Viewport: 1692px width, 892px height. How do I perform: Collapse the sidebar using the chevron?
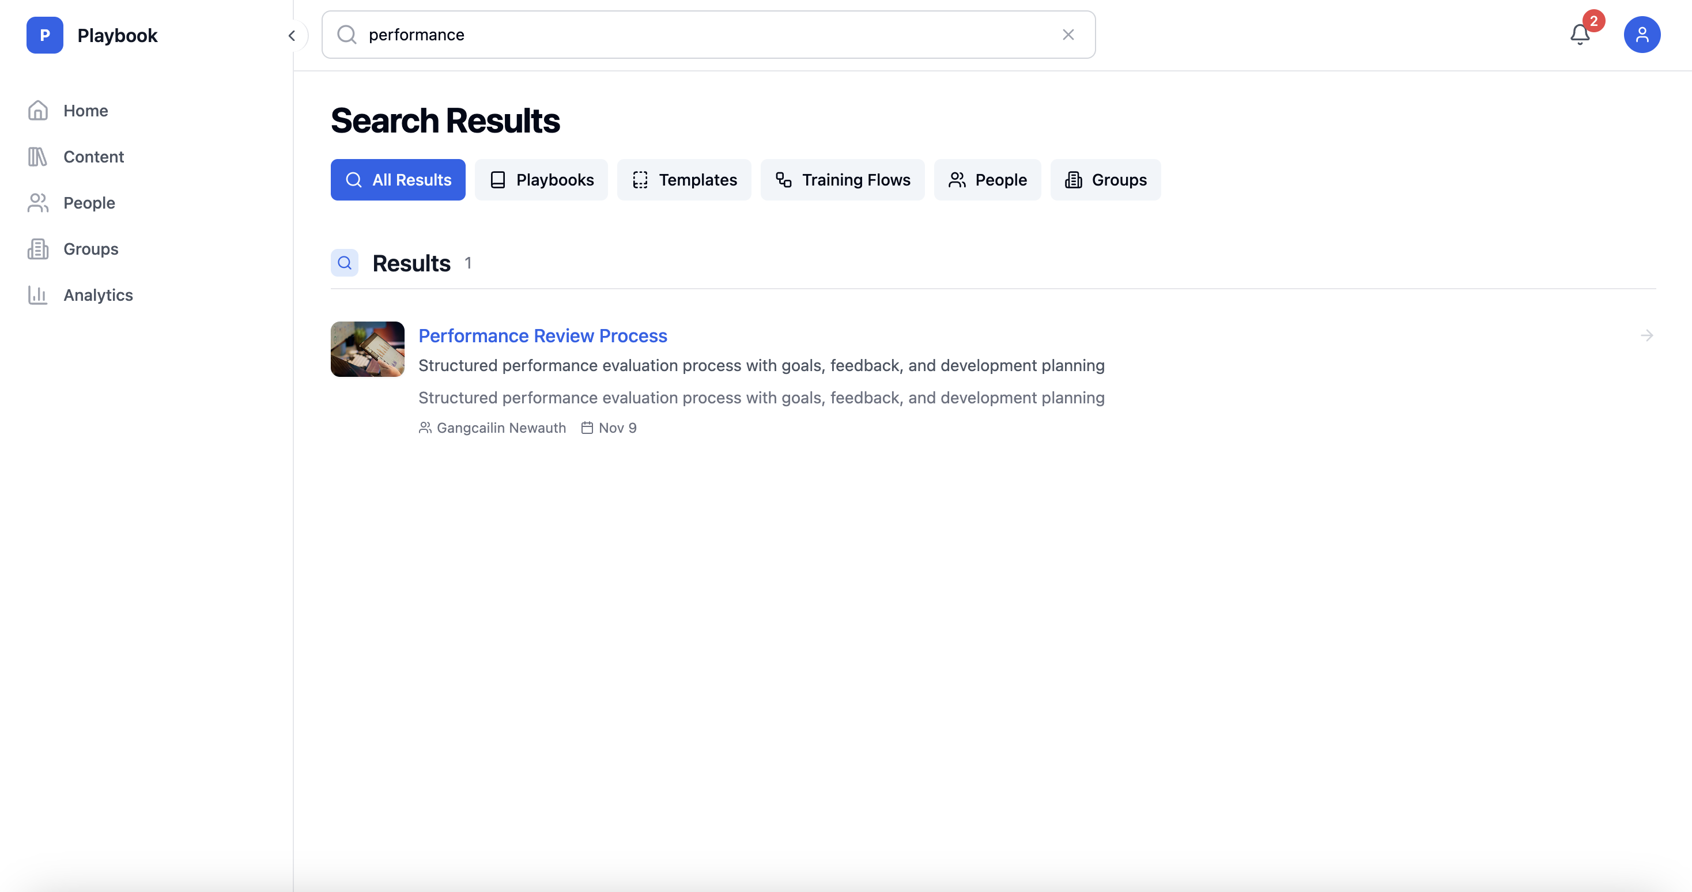(291, 36)
